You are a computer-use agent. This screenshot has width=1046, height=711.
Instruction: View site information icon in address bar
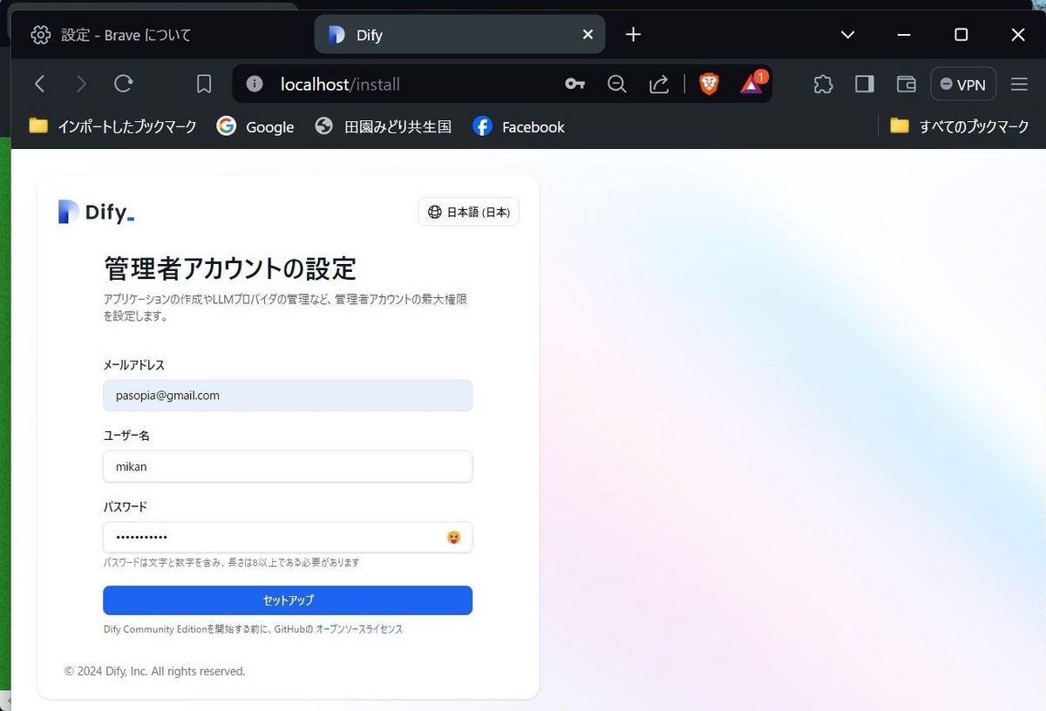pyautogui.click(x=255, y=84)
